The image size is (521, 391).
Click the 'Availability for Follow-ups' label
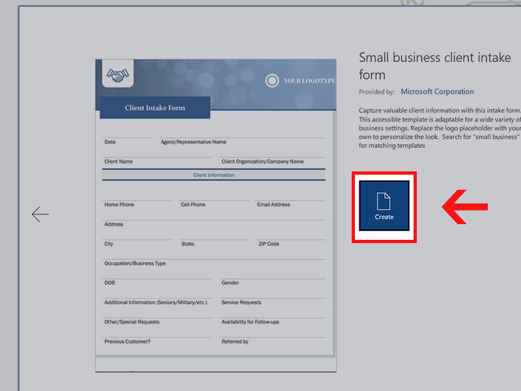coord(250,322)
